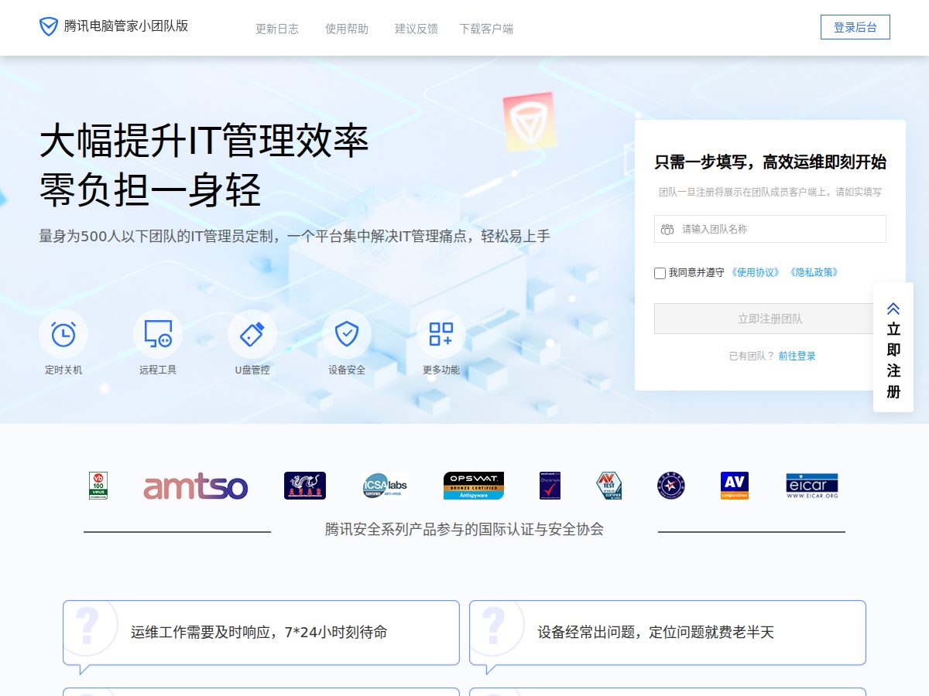
Task: Click the amtso logo
Action: tap(196, 486)
